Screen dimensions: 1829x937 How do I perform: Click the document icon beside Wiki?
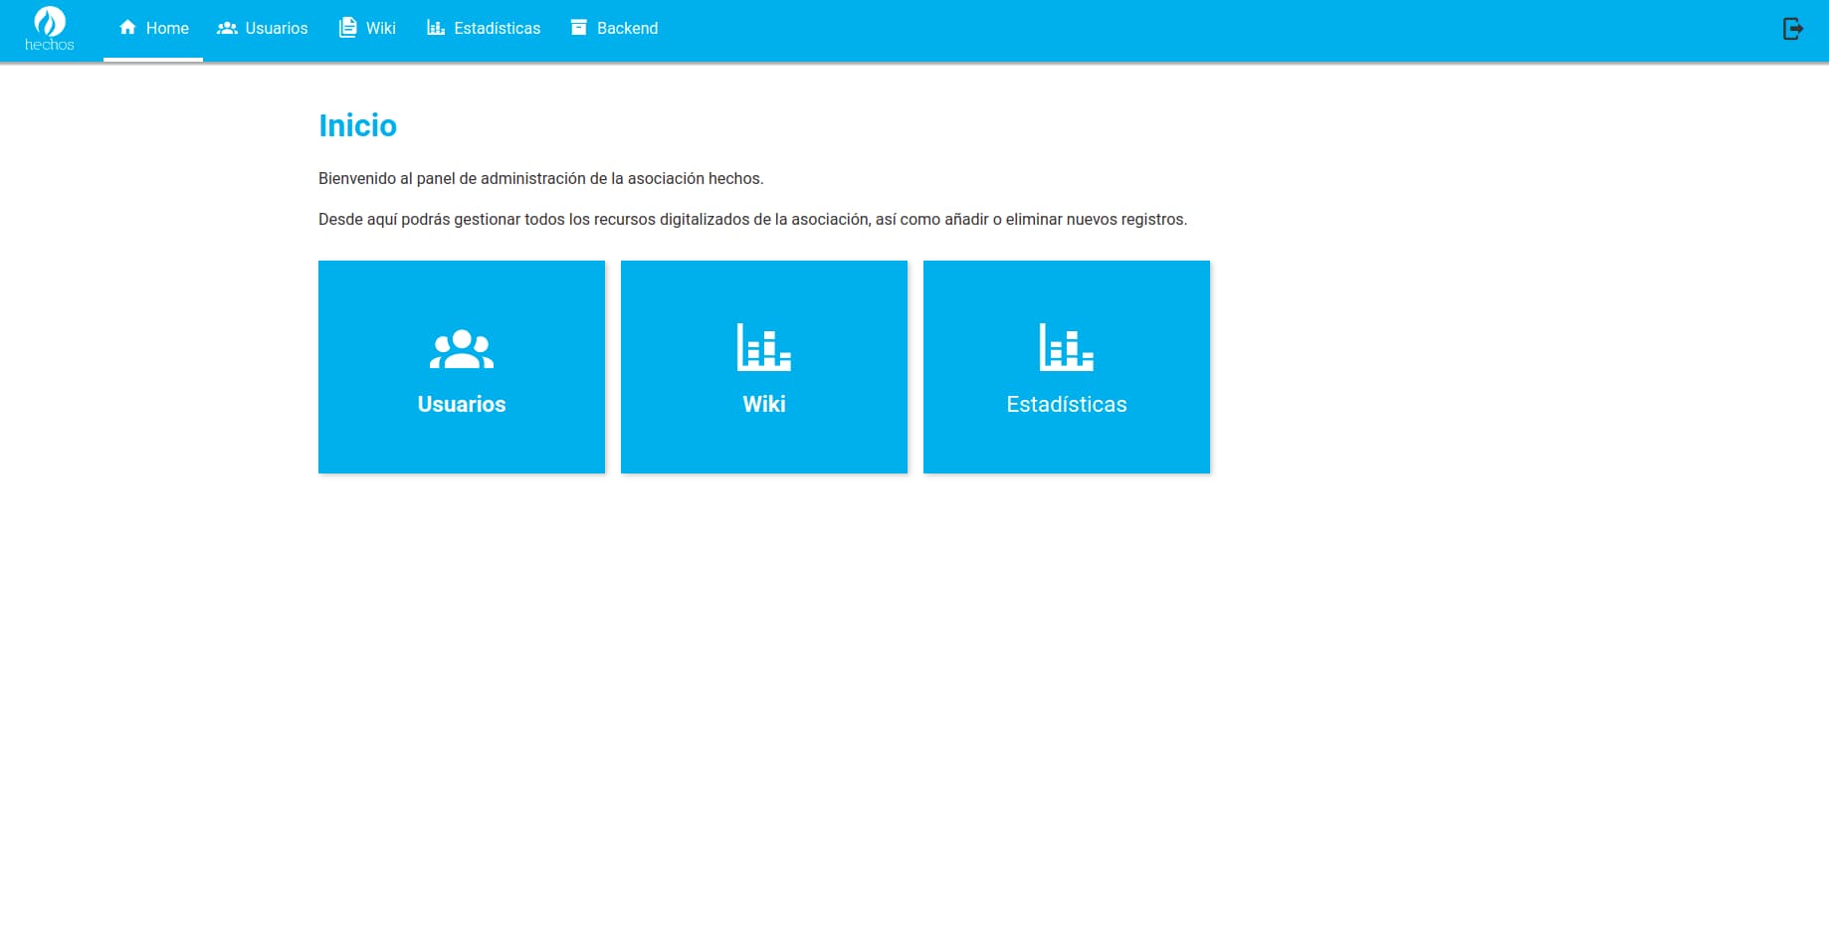pos(346,28)
